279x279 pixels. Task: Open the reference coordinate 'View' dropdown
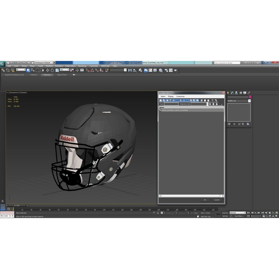64,70
